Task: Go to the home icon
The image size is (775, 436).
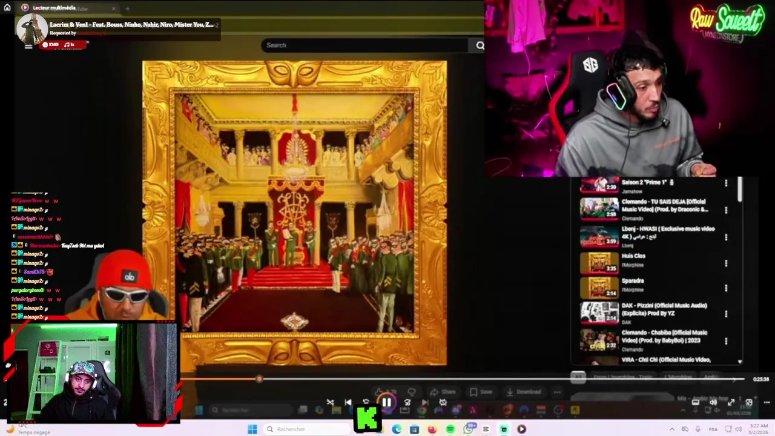Action: (7, 8)
